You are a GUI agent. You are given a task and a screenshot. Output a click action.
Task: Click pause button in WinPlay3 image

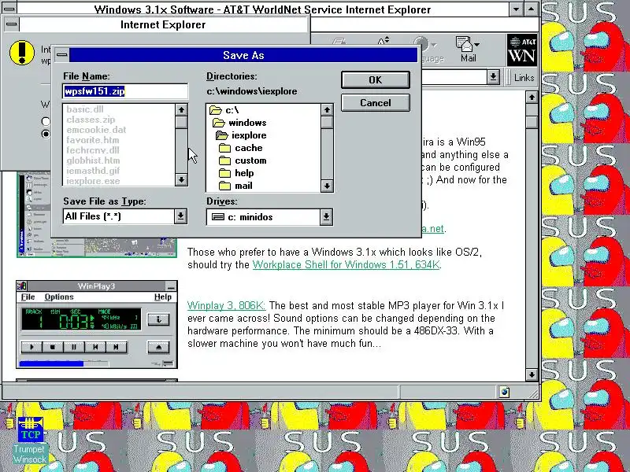click(x=73, y=347)
